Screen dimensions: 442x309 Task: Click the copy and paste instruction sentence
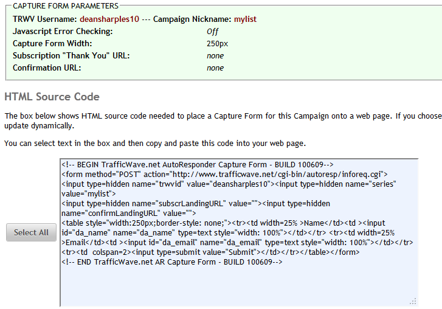point(154,144)
